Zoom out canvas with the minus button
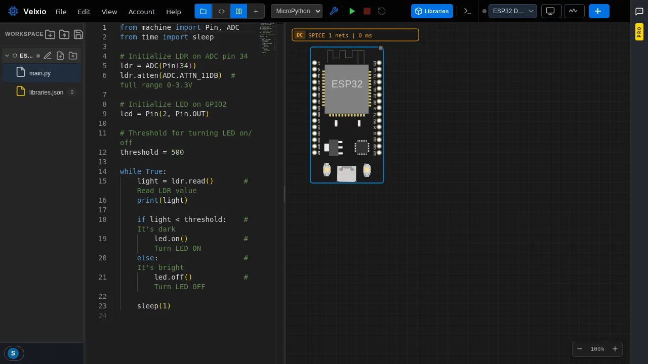Image resolution: width=648 pixels, height=364 pixels. pyautogui.click(x=580, y=349)
